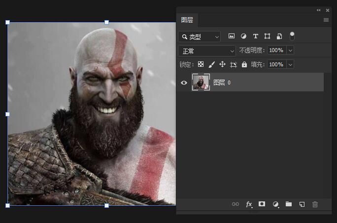Toggle the layer filtering on/off switch
337x223 pixels.
(x=292, y=36)
